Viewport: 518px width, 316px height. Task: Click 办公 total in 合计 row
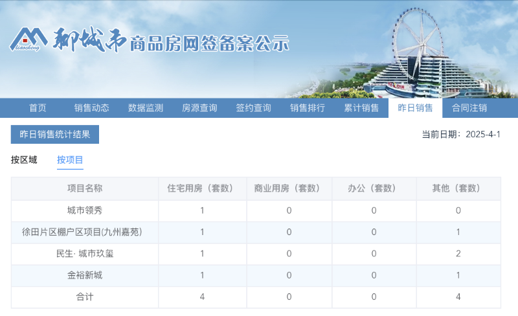pyautogui.click(x=374, y=297)
